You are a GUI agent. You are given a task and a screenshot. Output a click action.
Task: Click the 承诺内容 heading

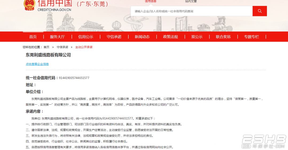coord(34,112)
